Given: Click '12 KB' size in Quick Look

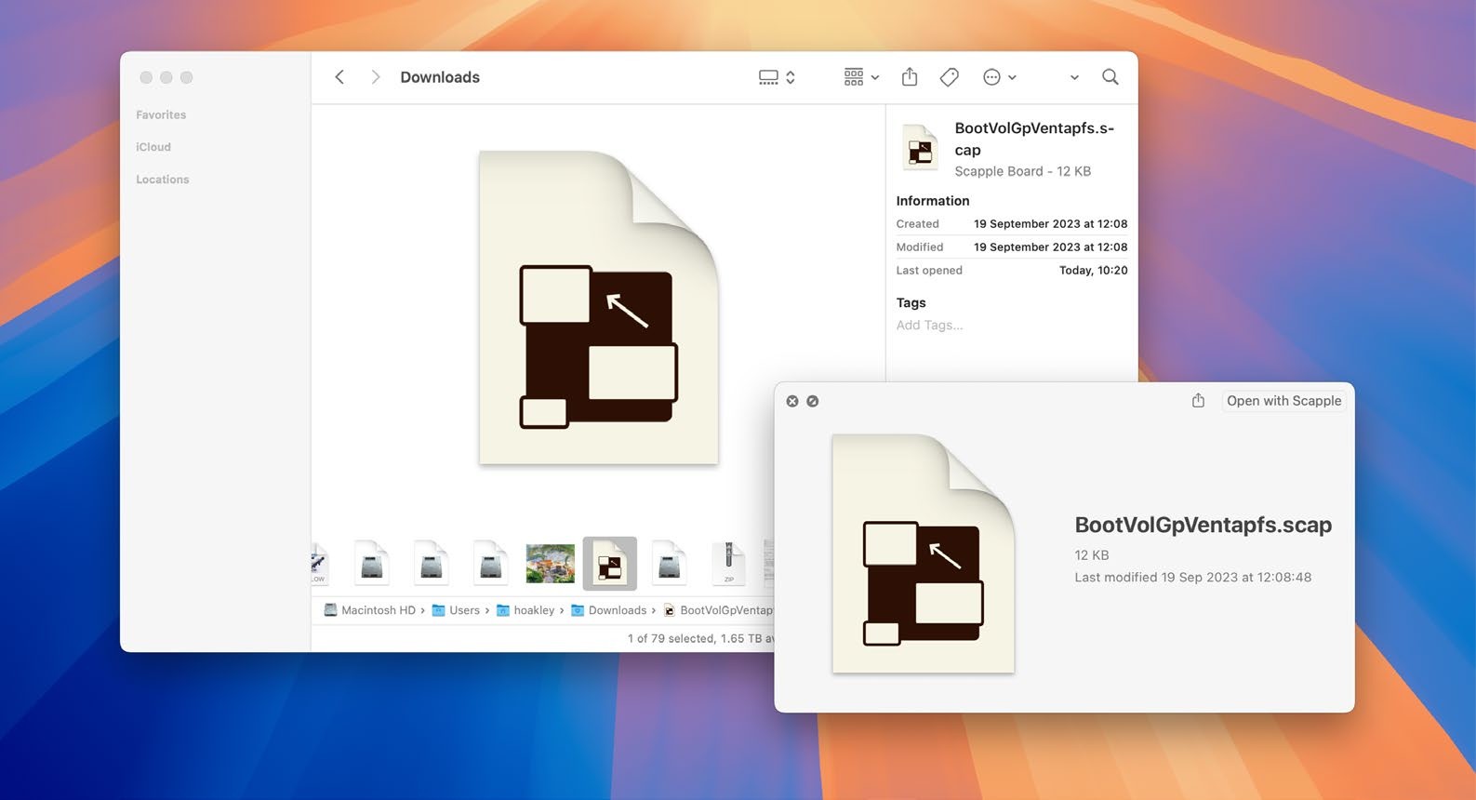Looking at the screenshot, I should (1092, 555).
